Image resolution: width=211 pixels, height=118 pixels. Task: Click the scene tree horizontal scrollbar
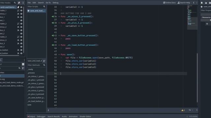point(10,55)
